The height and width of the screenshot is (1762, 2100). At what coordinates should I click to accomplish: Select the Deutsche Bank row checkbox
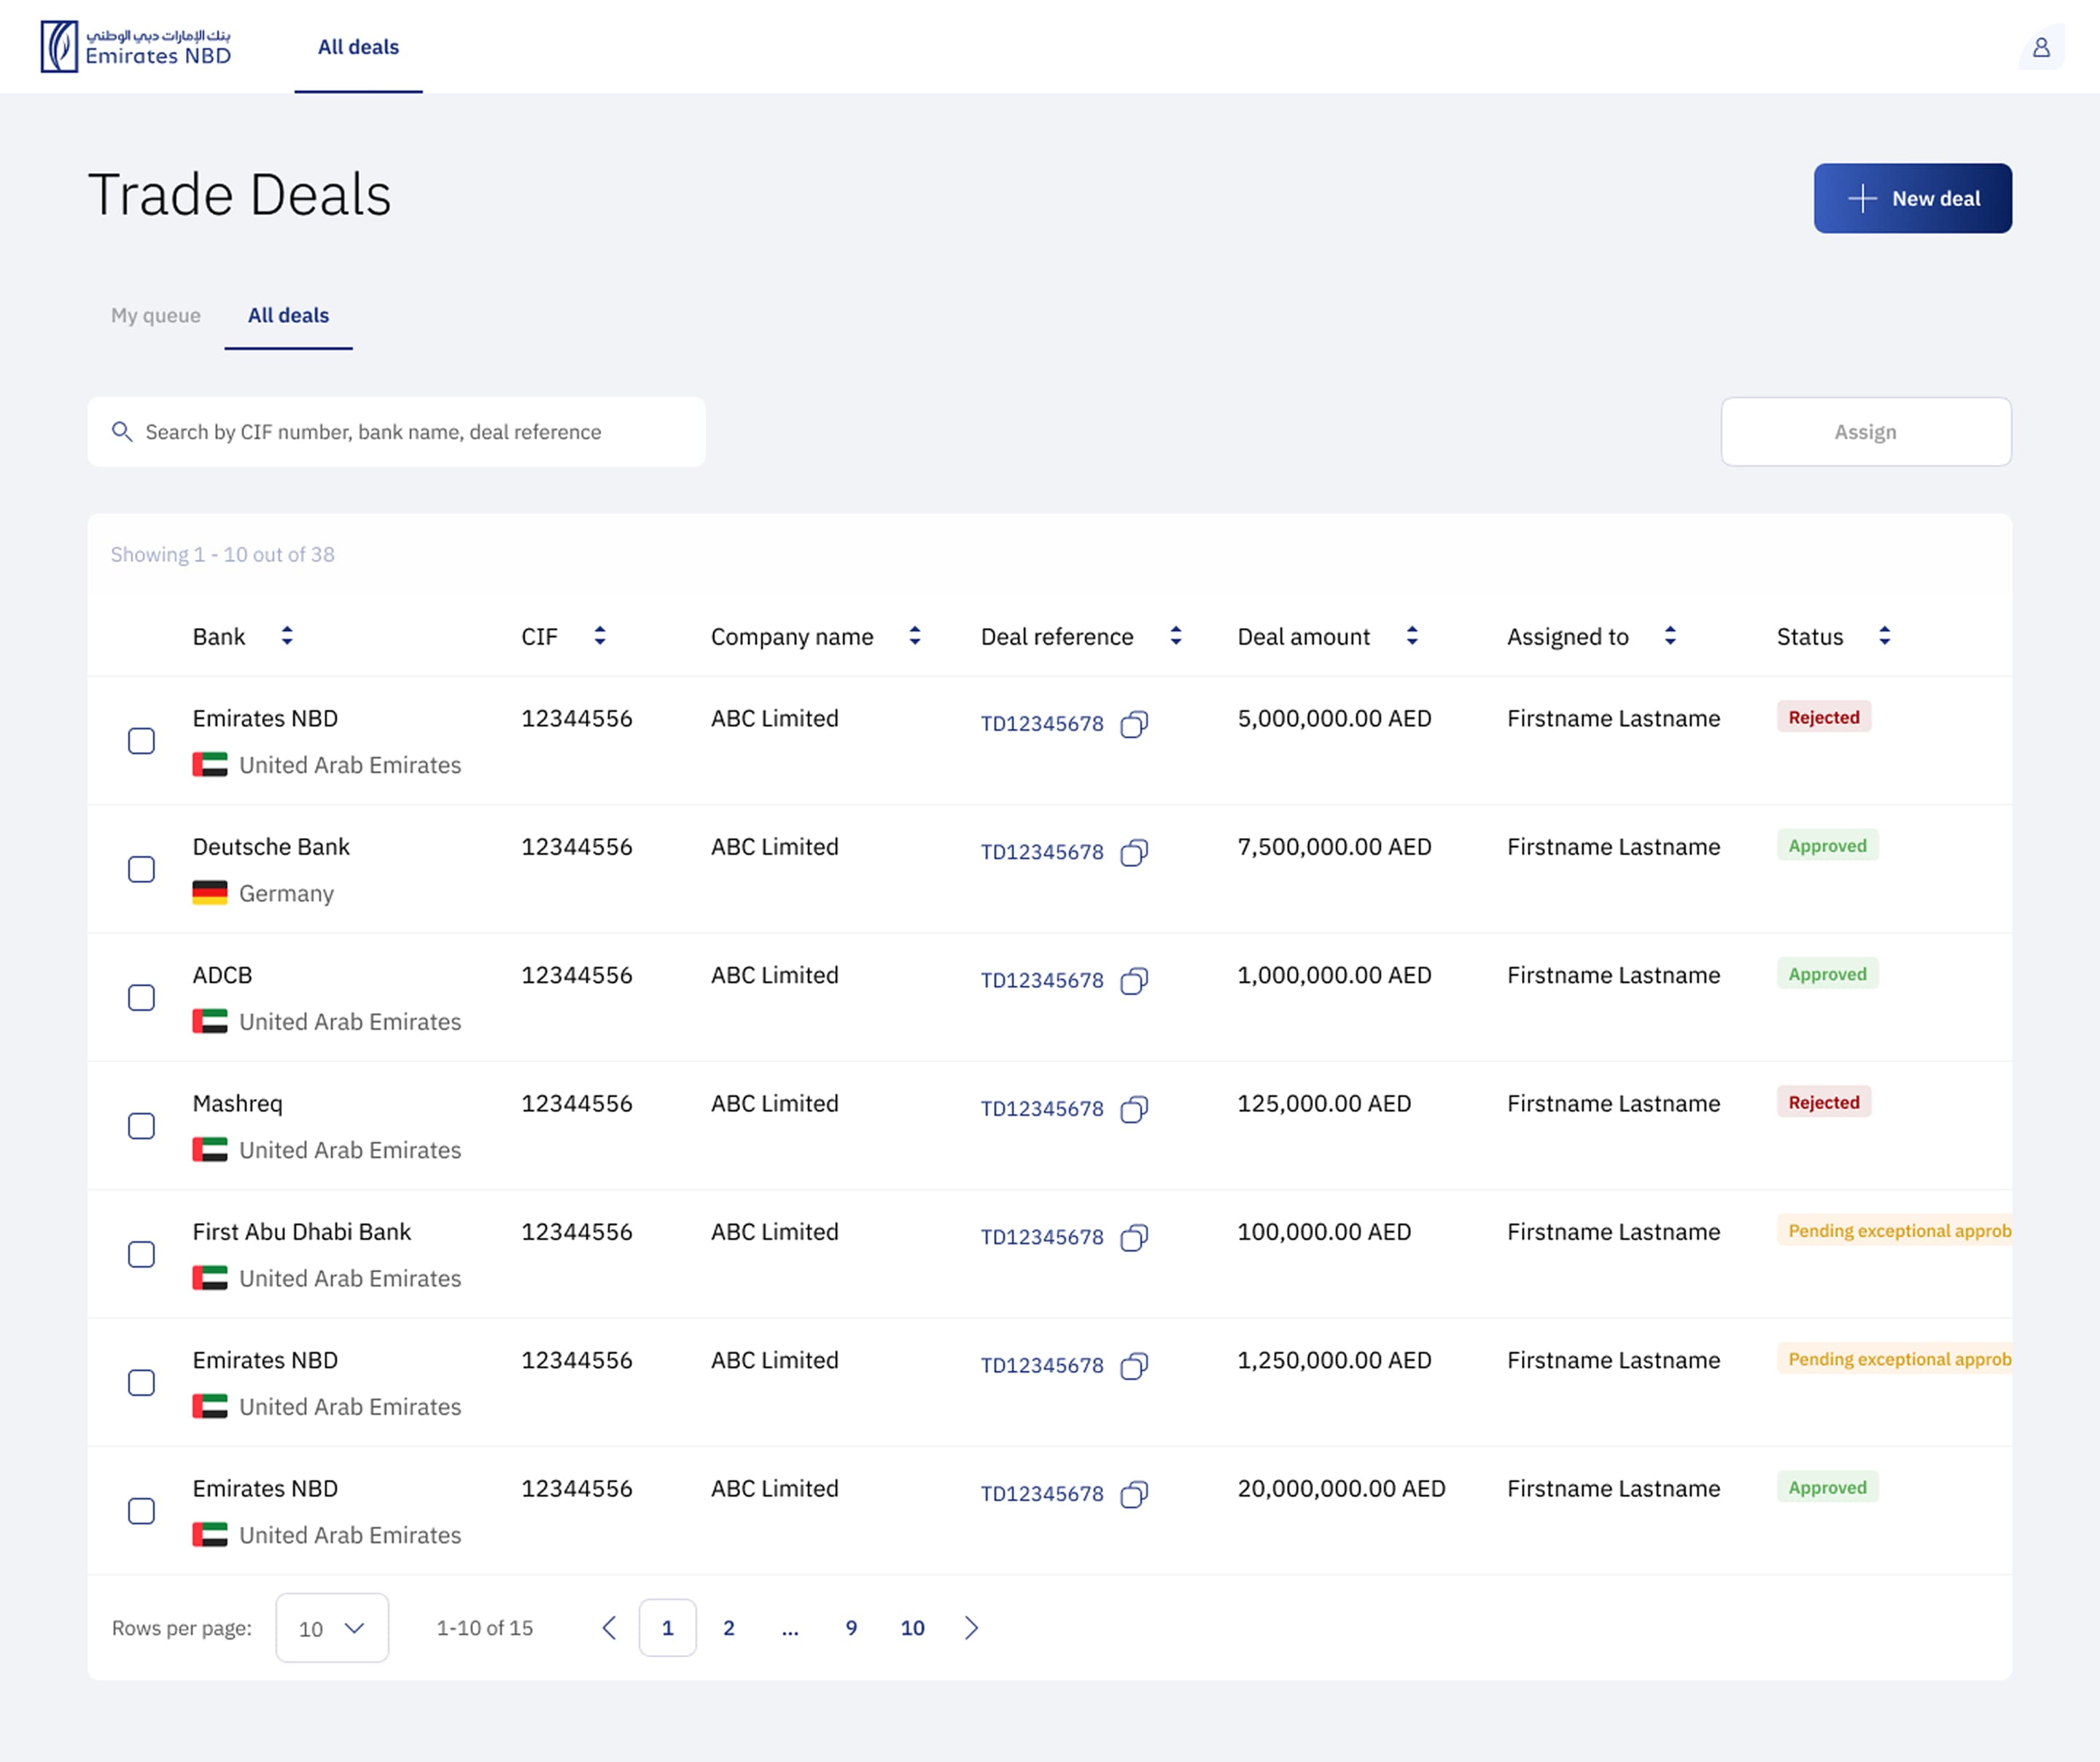pyautogui.click(x=142, y=869)
